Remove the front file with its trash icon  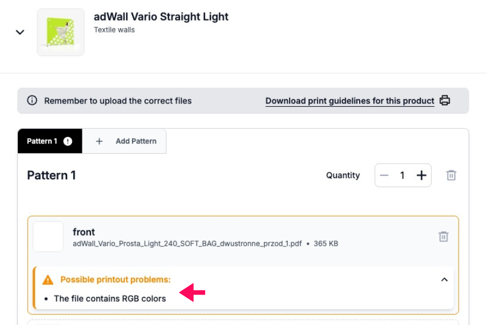(444, 237)
